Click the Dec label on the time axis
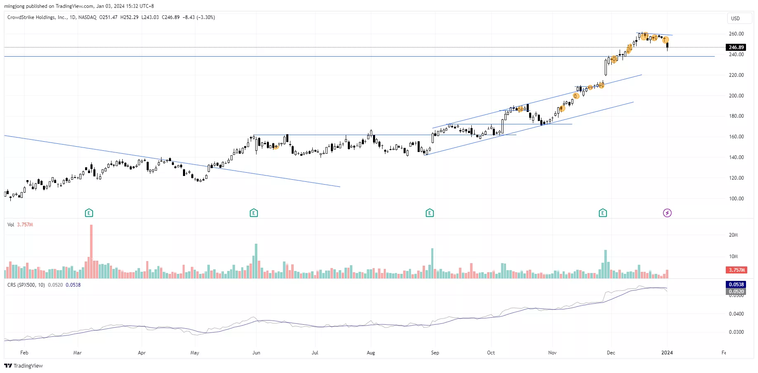 coord(611,353)
